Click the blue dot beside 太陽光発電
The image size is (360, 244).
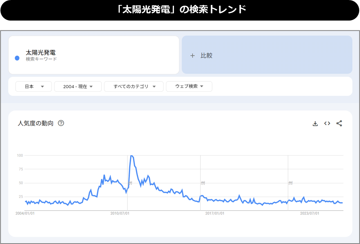pyautogui.click(x=17, y=58)
